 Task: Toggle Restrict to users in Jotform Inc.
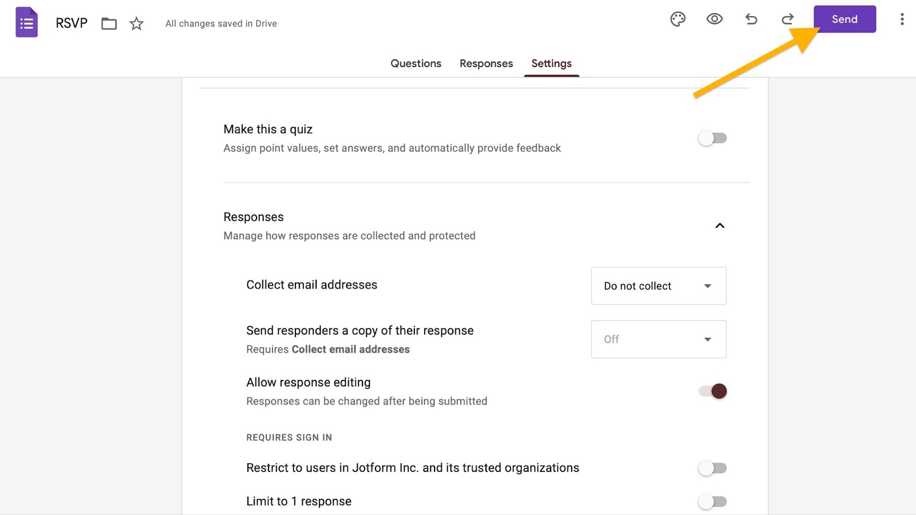coord(712,468)
